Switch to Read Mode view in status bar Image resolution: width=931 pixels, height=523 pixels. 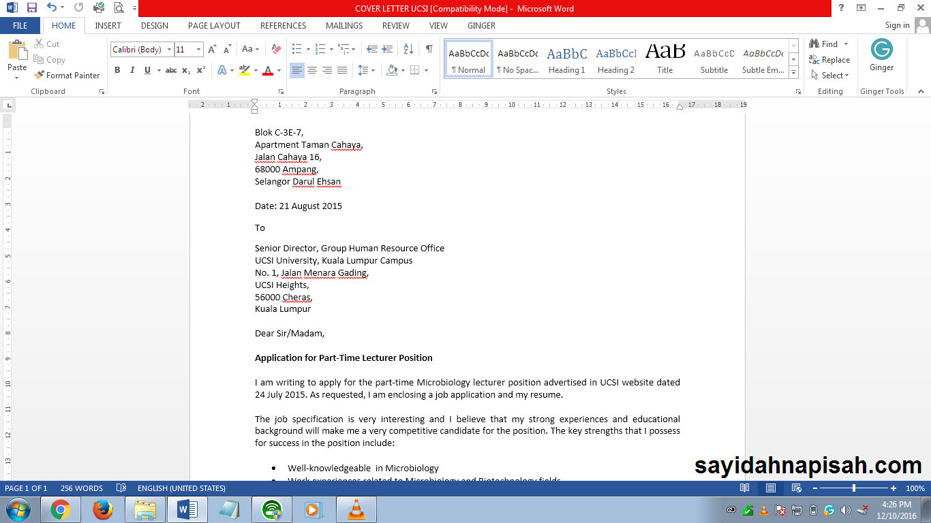[x=745, y=488]
